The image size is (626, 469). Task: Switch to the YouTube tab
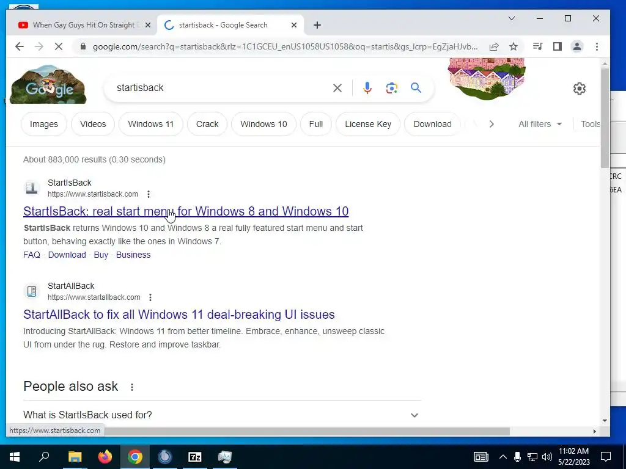click(84, 25)
